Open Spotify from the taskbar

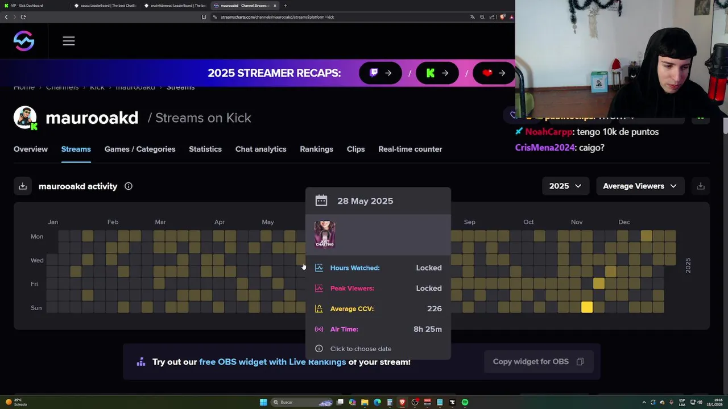[x=465, y=402]
